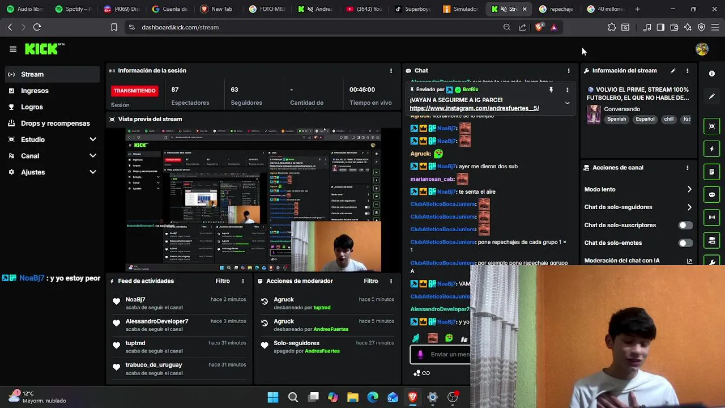Open Windows Start menu
This screenshot has width=725, height=408.
click(x=273, y=397)
